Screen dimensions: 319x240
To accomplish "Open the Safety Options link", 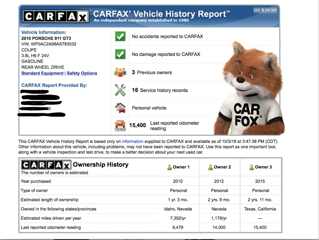I will coord(82,73).
